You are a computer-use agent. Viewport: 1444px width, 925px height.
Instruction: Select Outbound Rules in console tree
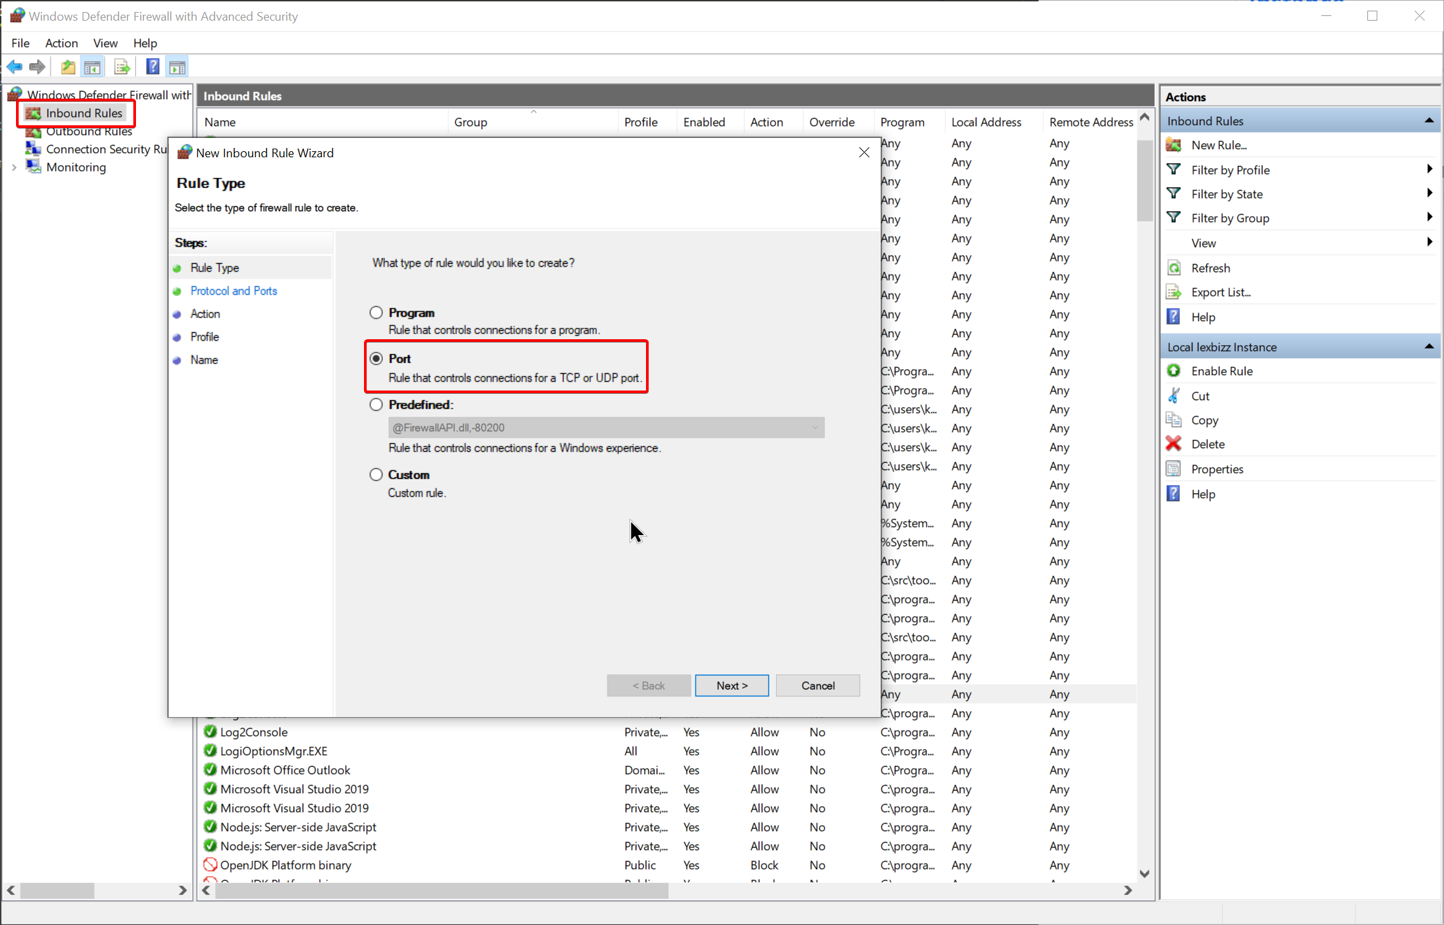pyautogui.click(x=89, y=131)
